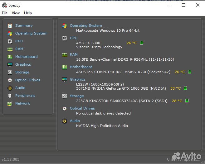Screen dimensions: 205x164
Task: Open Peripherals in the sidebar
Action: coord(25,96)
